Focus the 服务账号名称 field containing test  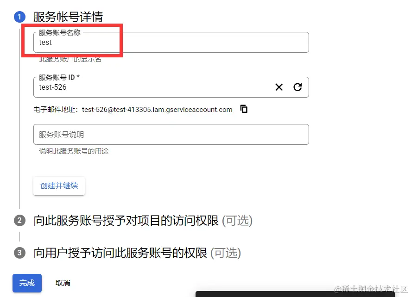171,43
